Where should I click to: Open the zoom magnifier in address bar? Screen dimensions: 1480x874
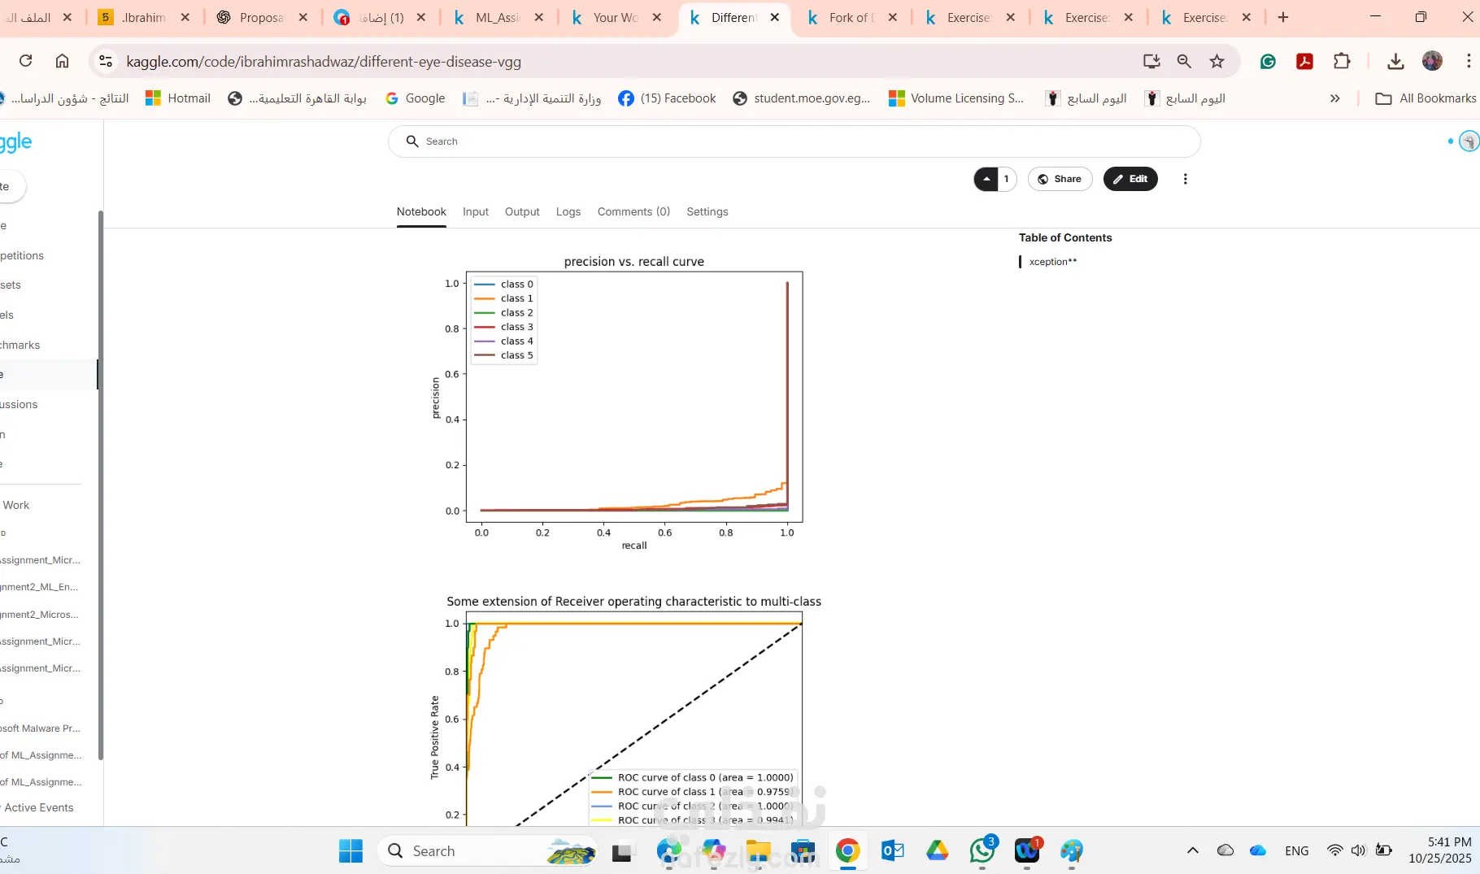pyautogui.click(x=1184, y=61)
